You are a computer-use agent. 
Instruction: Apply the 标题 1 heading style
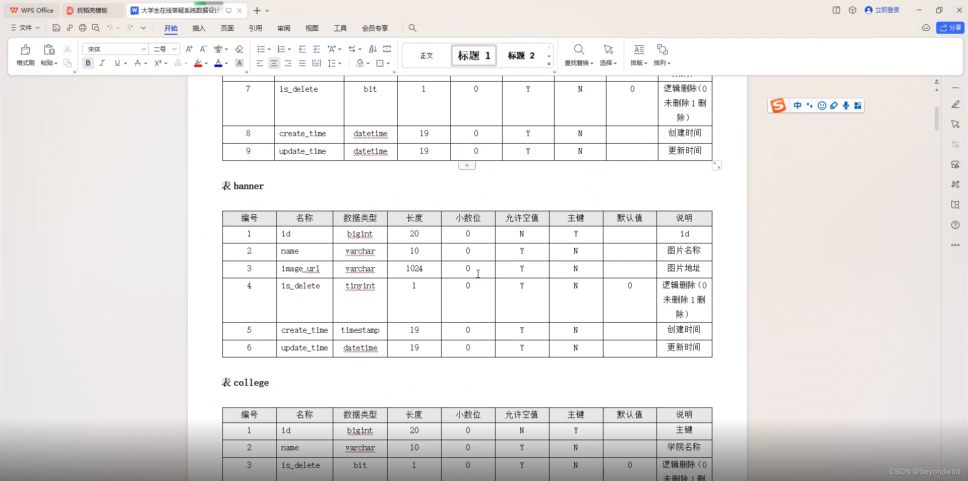coord(473,55)
